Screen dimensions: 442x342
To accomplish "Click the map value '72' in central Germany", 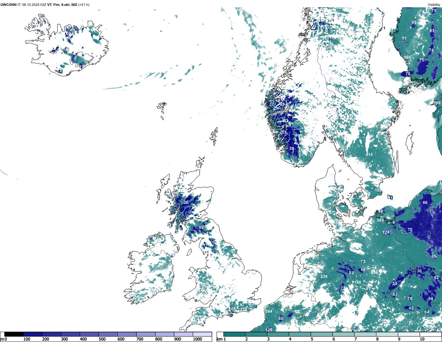I will pyautogui.click(x=363, y=262).
